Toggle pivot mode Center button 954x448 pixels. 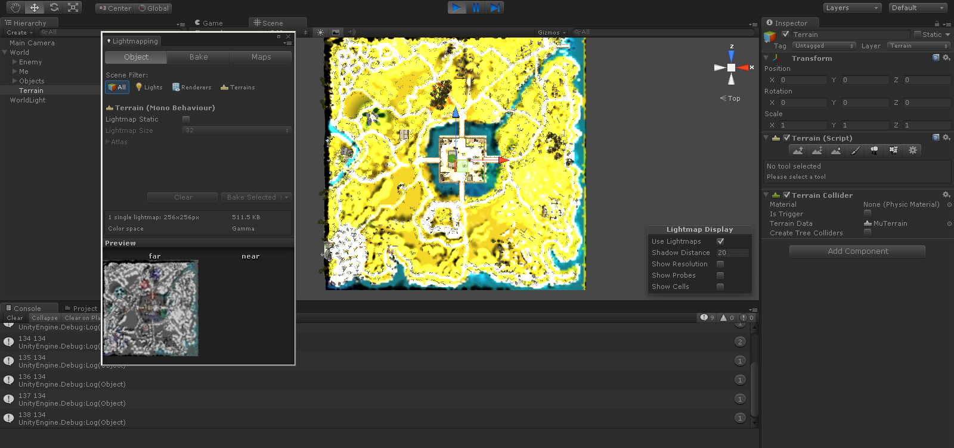click(x=115, y=8)
